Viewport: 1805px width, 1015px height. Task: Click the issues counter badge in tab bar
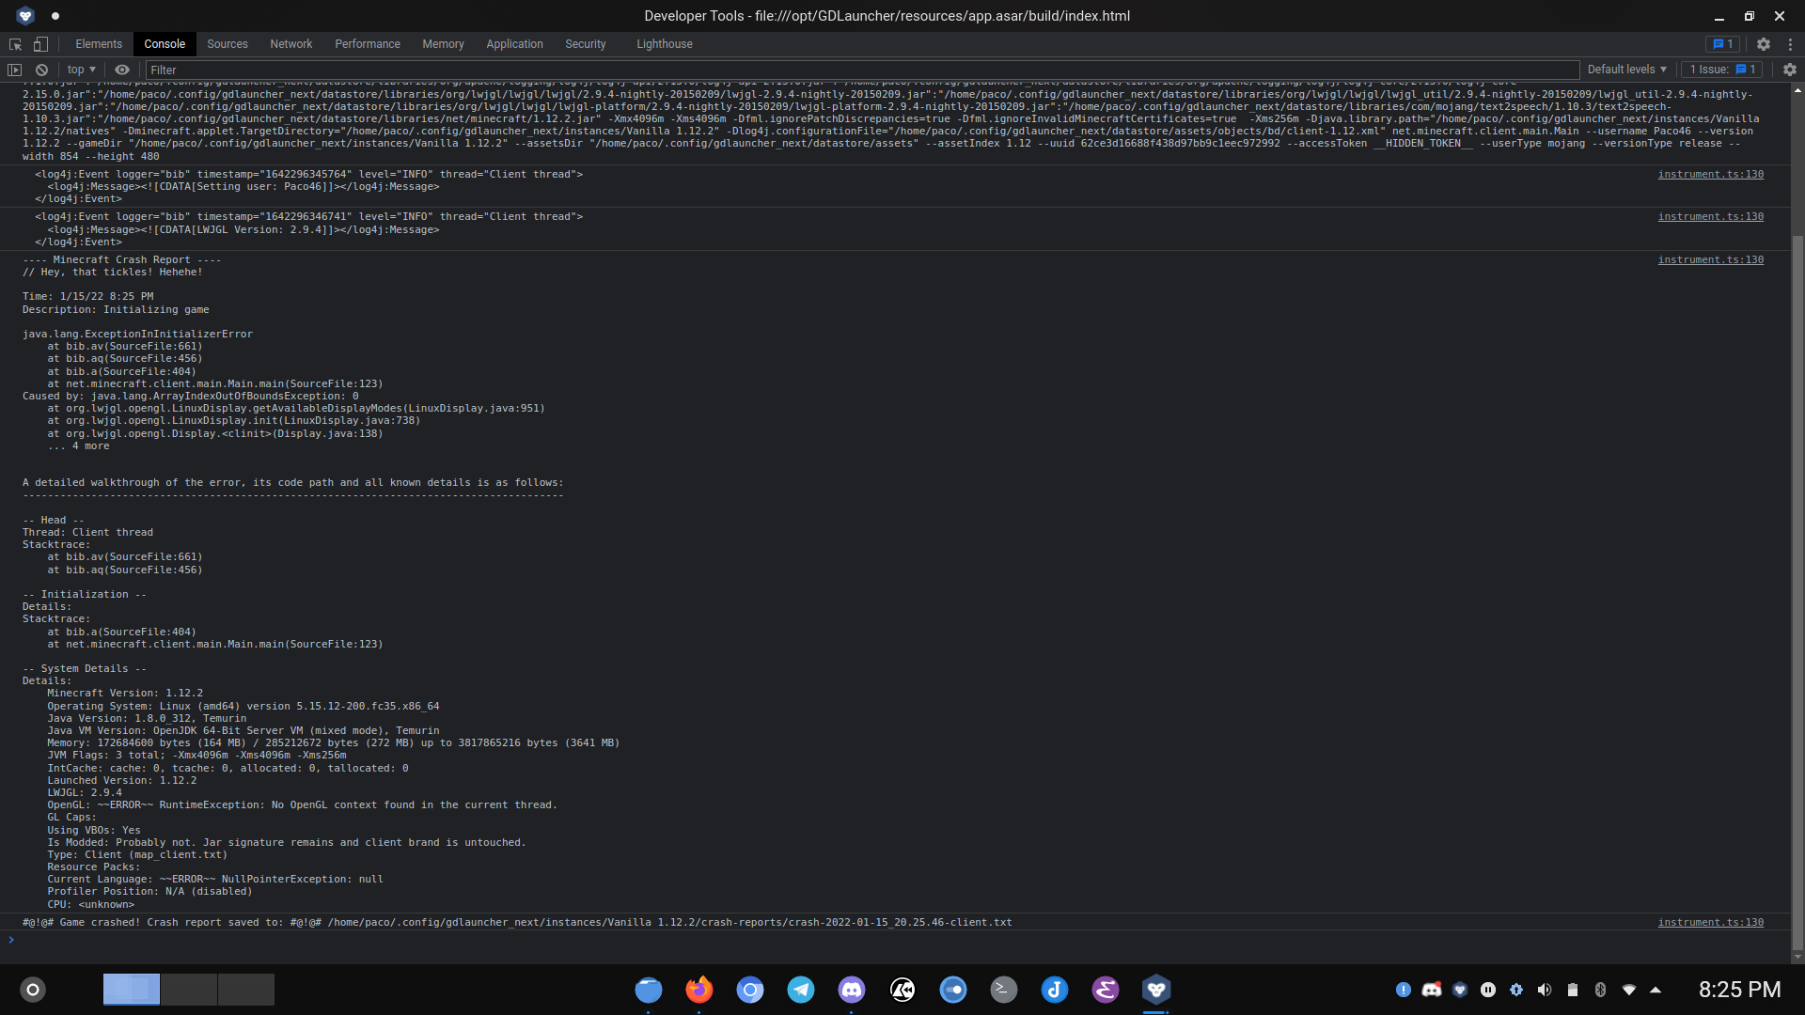(x=1722, y=44)
